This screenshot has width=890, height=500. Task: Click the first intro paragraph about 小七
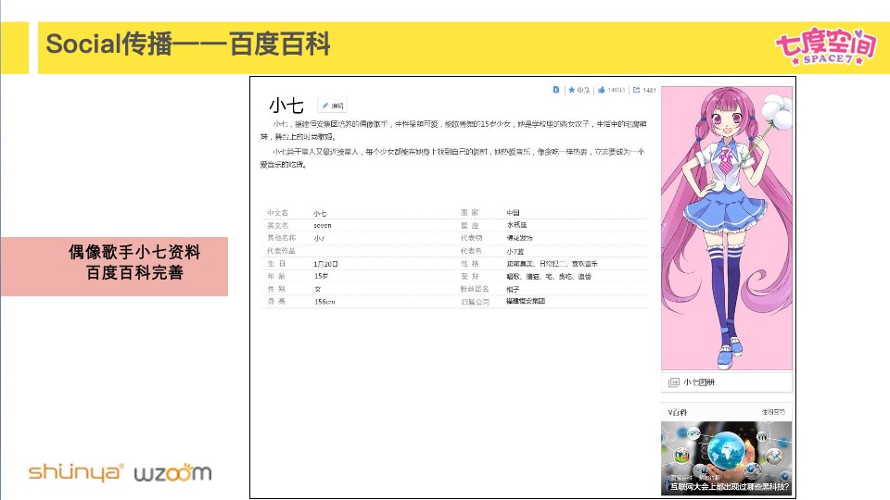point(453,131)
